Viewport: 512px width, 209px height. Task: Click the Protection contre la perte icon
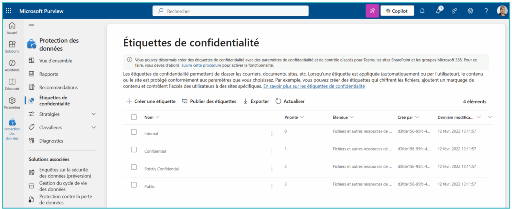[31, 199]
